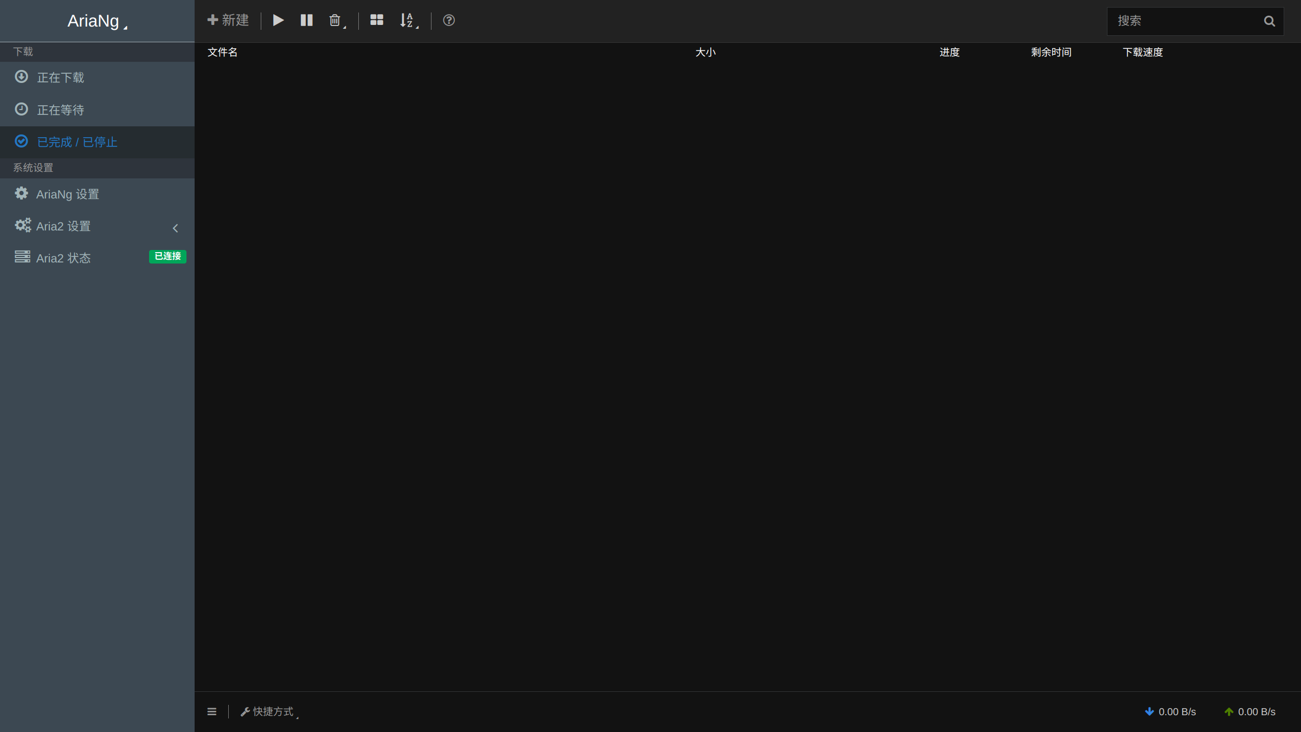Click the 新建 (new task) button
The width and height of the screenshot is (1301, 732).
[x=228, y=21]
